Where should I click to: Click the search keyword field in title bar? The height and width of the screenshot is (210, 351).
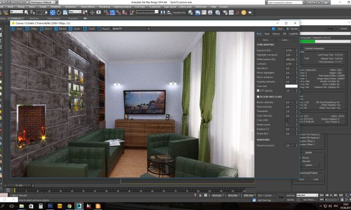pyautogui.click(x=285, y=2)
